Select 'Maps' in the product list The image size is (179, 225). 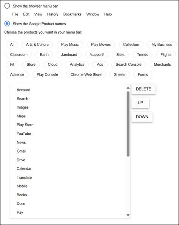pos(68,116)
